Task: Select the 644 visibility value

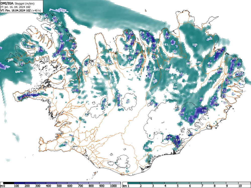Action: [x=210, y=39]
